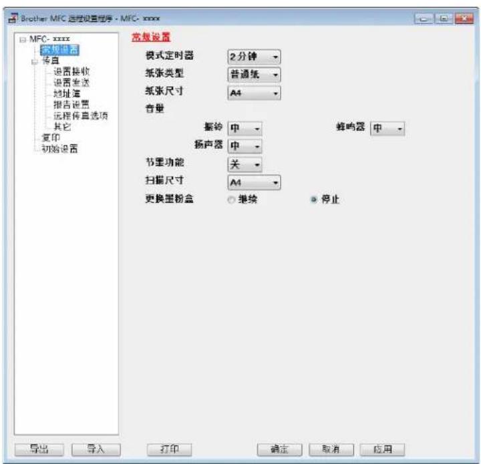Click the 导出 button
481x464 pixels.
pyautogui.click(x=39, y=449)
